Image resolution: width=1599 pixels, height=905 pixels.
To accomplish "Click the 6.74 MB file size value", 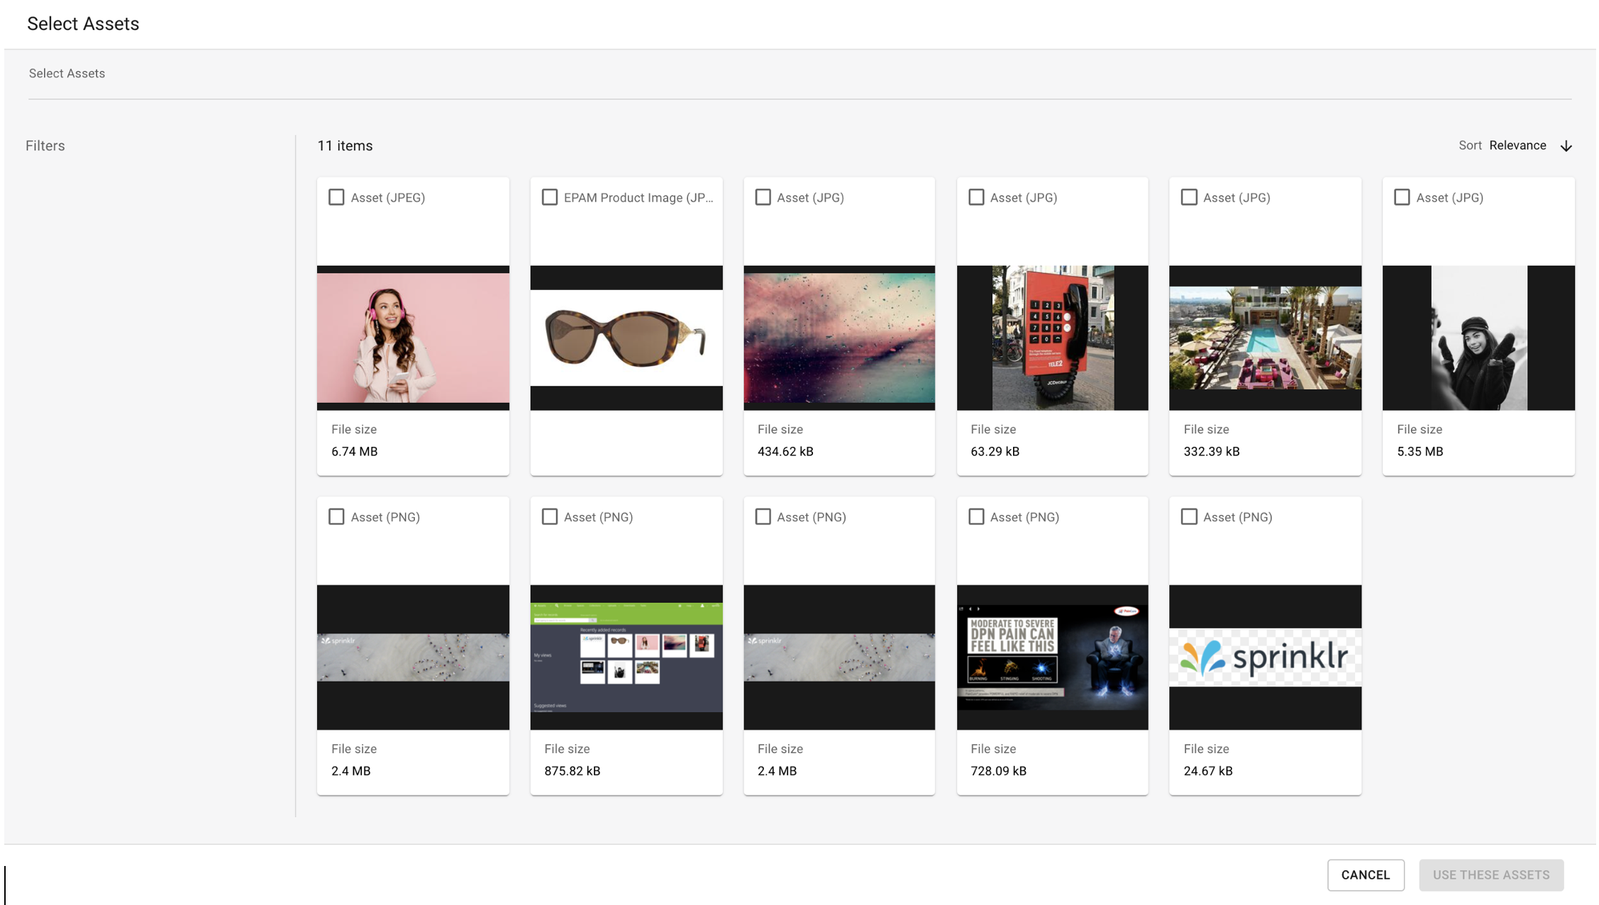I will coord(354,451).
